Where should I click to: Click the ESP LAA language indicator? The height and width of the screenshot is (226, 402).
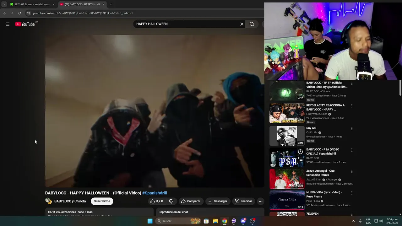[368, 221]
